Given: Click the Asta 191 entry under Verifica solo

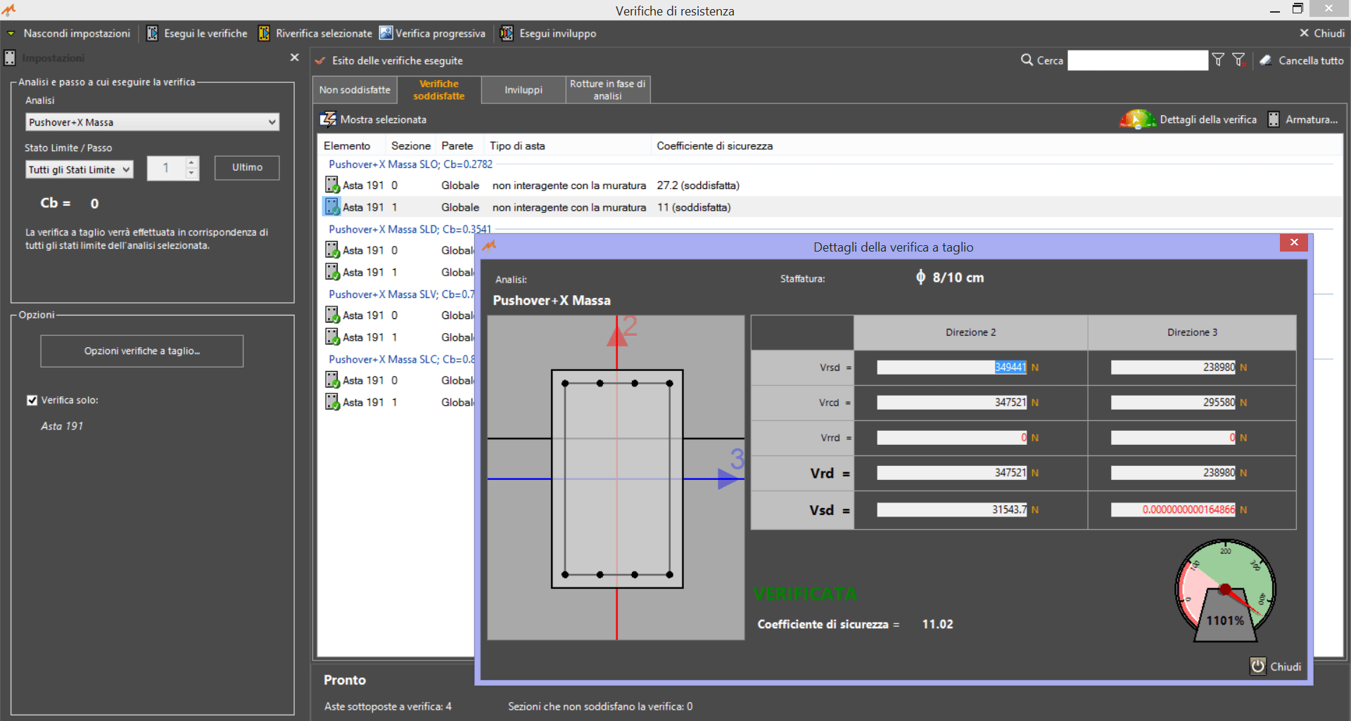Looking at the screenshot, I should coord(62,426).
